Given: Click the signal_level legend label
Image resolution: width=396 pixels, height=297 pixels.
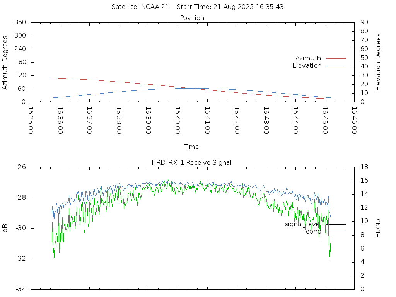Looking at the screenshot, I should (x=303, y=224).
